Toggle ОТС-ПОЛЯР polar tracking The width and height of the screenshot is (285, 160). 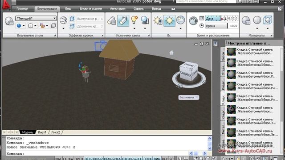point(94,159)
